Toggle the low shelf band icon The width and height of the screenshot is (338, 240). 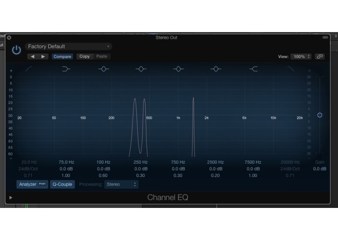66,69
